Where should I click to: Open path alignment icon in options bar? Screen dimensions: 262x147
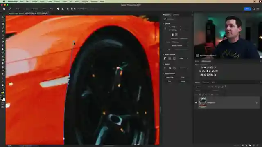point(63,9)
